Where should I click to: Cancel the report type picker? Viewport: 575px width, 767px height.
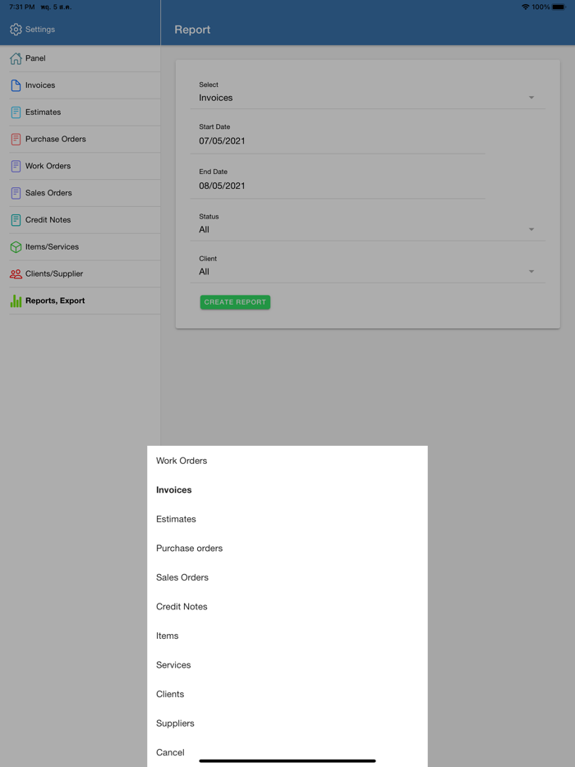click(x=287, y=752)
